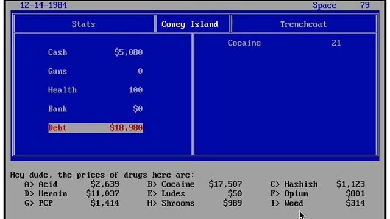Viewport: 390px width, 219px height.
Task: Click the Cash amount $5,080
Action: pos(129,52)
